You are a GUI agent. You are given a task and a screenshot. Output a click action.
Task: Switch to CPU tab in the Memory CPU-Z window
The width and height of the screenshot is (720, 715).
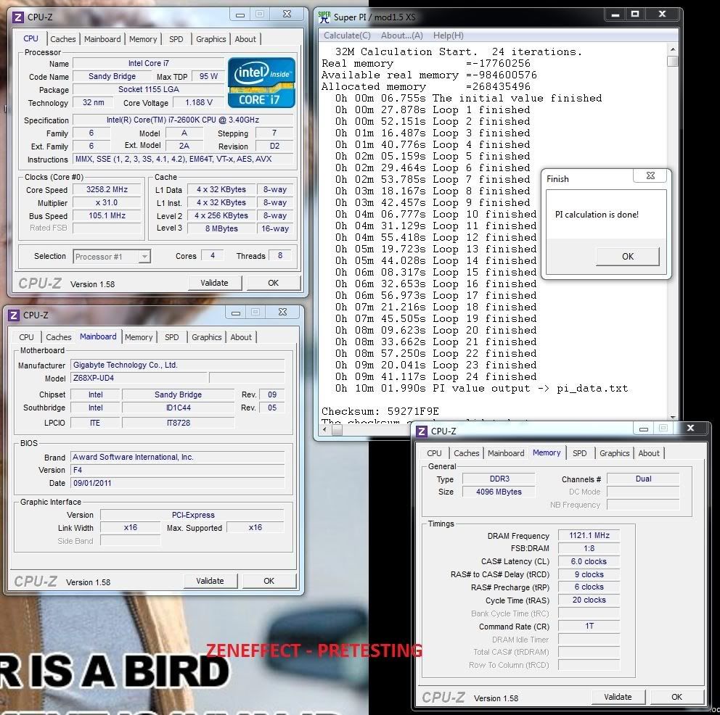[434, 453]
